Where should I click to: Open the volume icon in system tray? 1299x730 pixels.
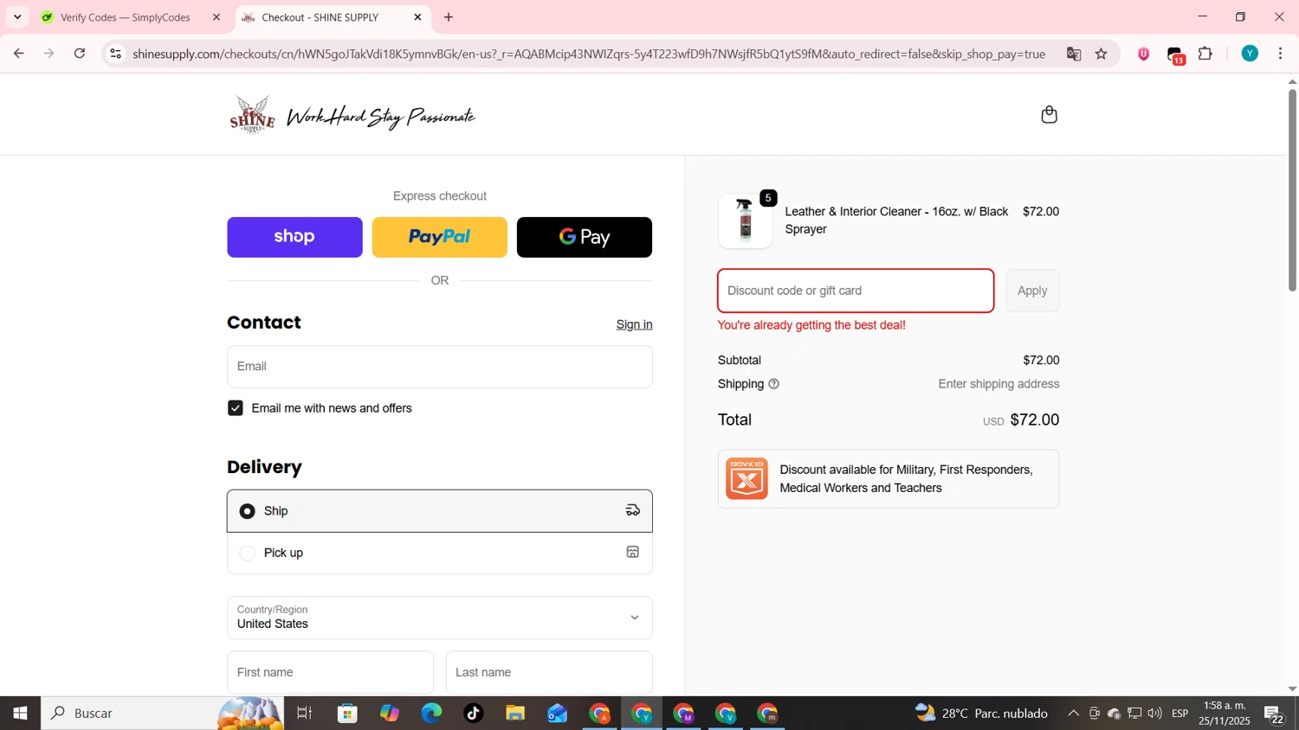1154,714
